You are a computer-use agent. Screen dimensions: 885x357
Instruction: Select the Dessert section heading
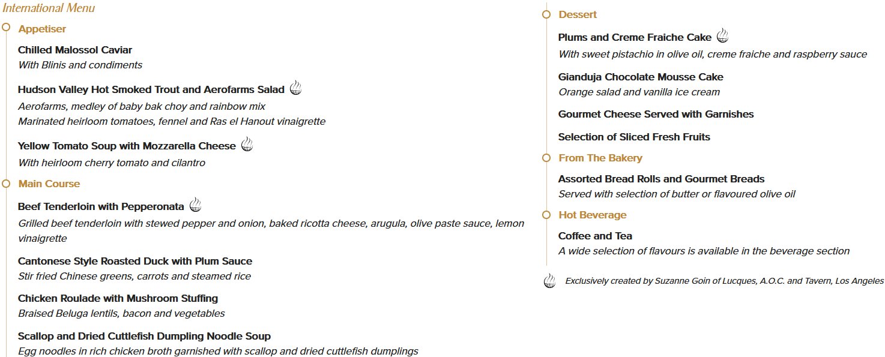(578, 14)
